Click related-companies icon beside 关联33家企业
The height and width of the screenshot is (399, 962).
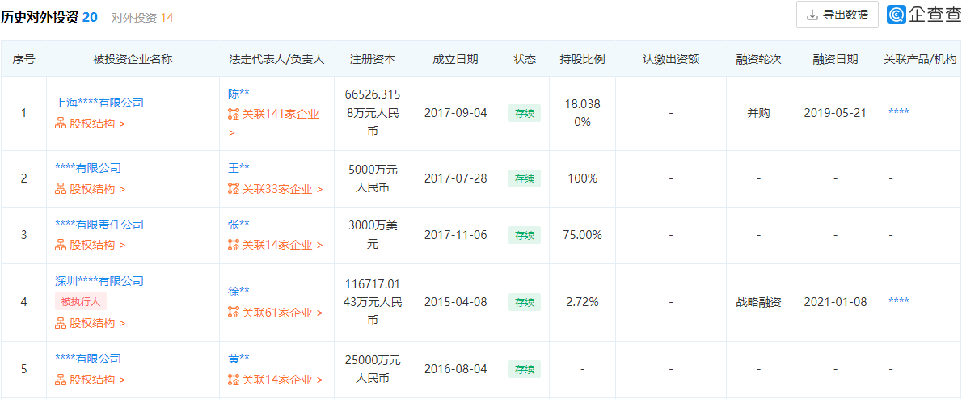pyautogui.click(x=234, y=189)
